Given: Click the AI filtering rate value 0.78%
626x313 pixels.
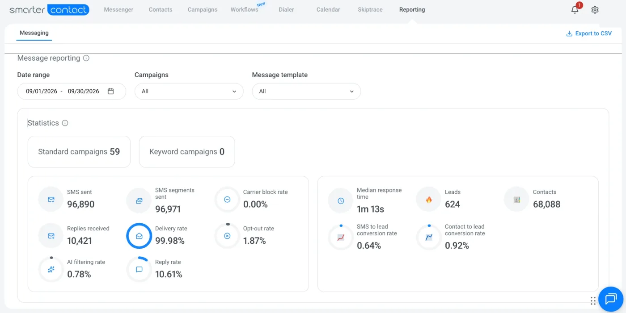Looking at the screenshot, I should (x=79, y=275).
